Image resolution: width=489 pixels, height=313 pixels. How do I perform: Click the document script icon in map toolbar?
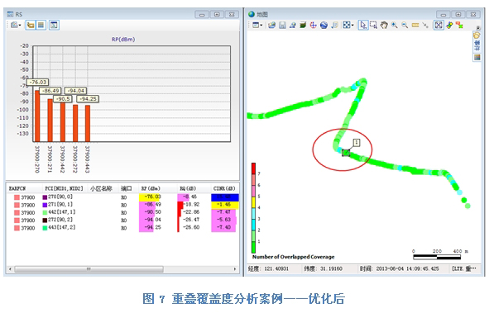(334, 26)
